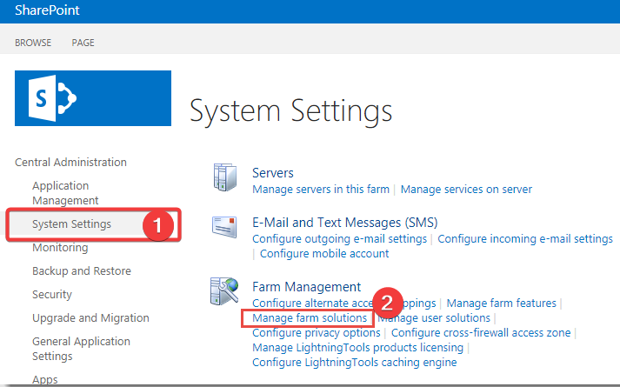Click Manage servers in this farm

pos(321,189)
